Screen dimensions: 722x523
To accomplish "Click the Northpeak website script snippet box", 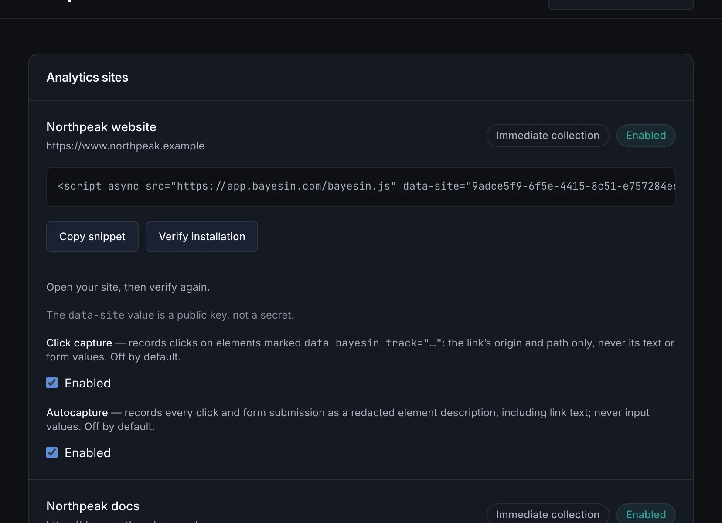I will tap(361, 187).
